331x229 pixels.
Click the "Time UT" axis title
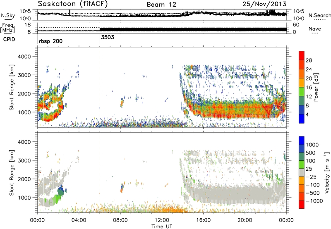(162, 227)
